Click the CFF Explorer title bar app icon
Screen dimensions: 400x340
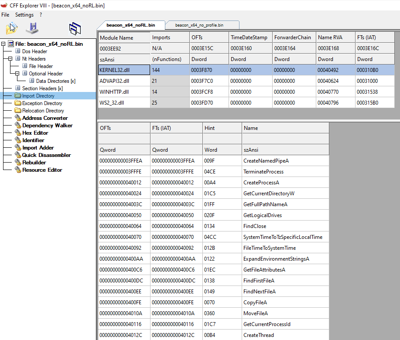click(x=4, y=5)
